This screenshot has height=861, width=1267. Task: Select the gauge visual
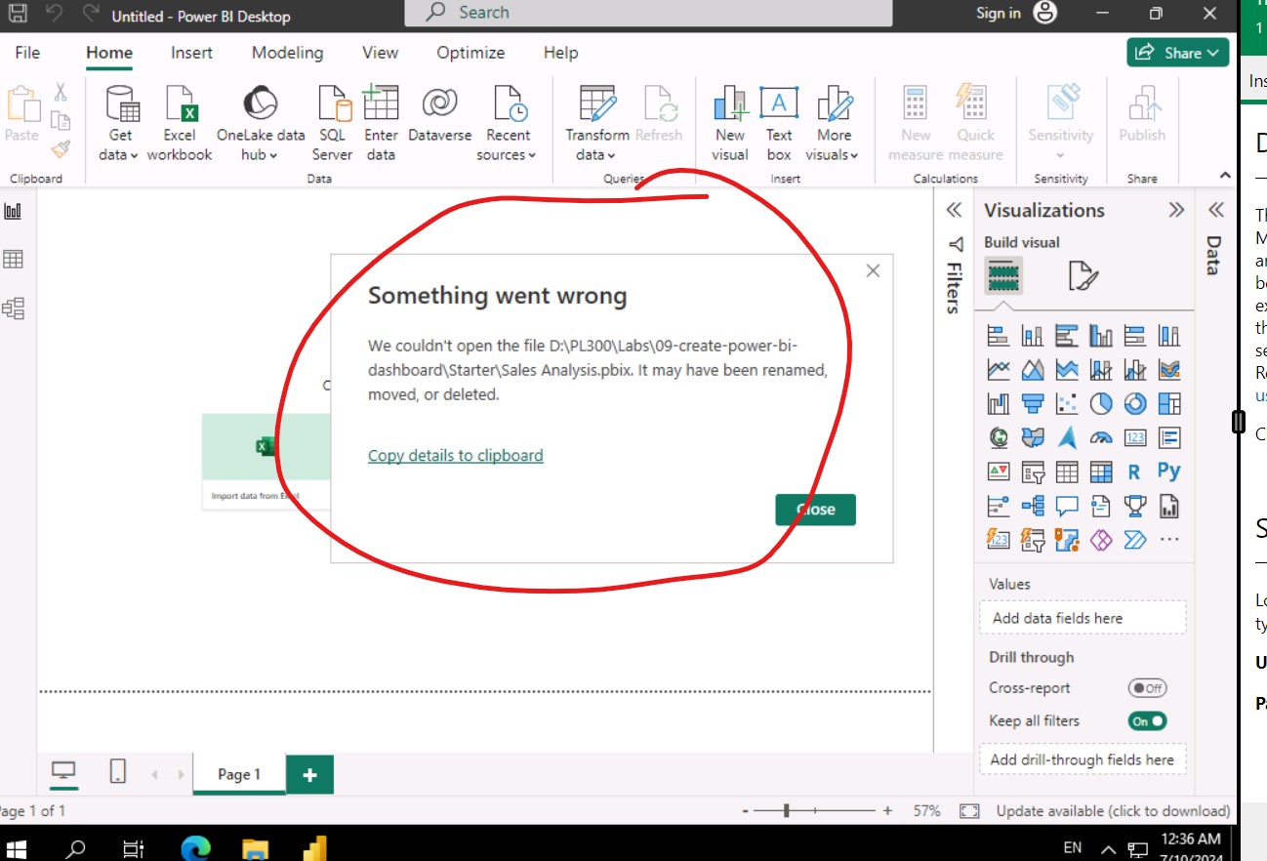tap(1101, 437)
